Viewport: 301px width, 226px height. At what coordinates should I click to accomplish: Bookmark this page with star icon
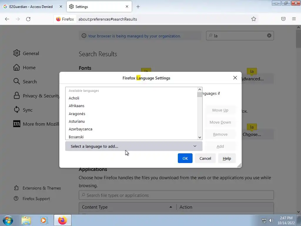[254, 19]
